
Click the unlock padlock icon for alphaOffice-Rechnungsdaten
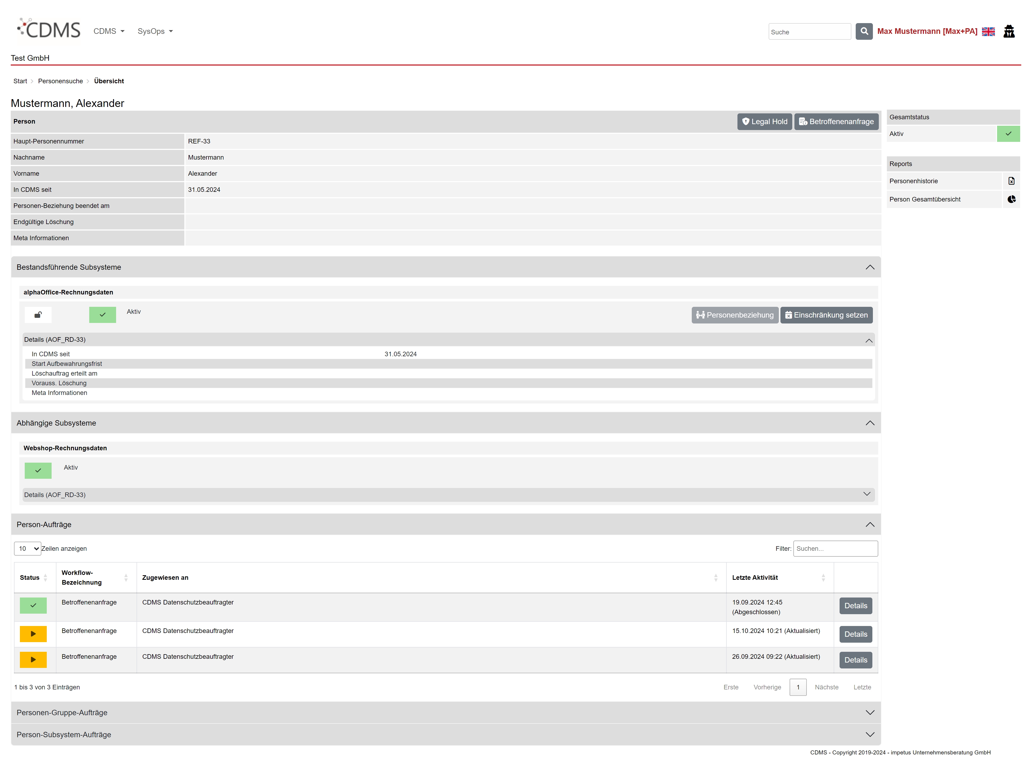coord(38,315)
